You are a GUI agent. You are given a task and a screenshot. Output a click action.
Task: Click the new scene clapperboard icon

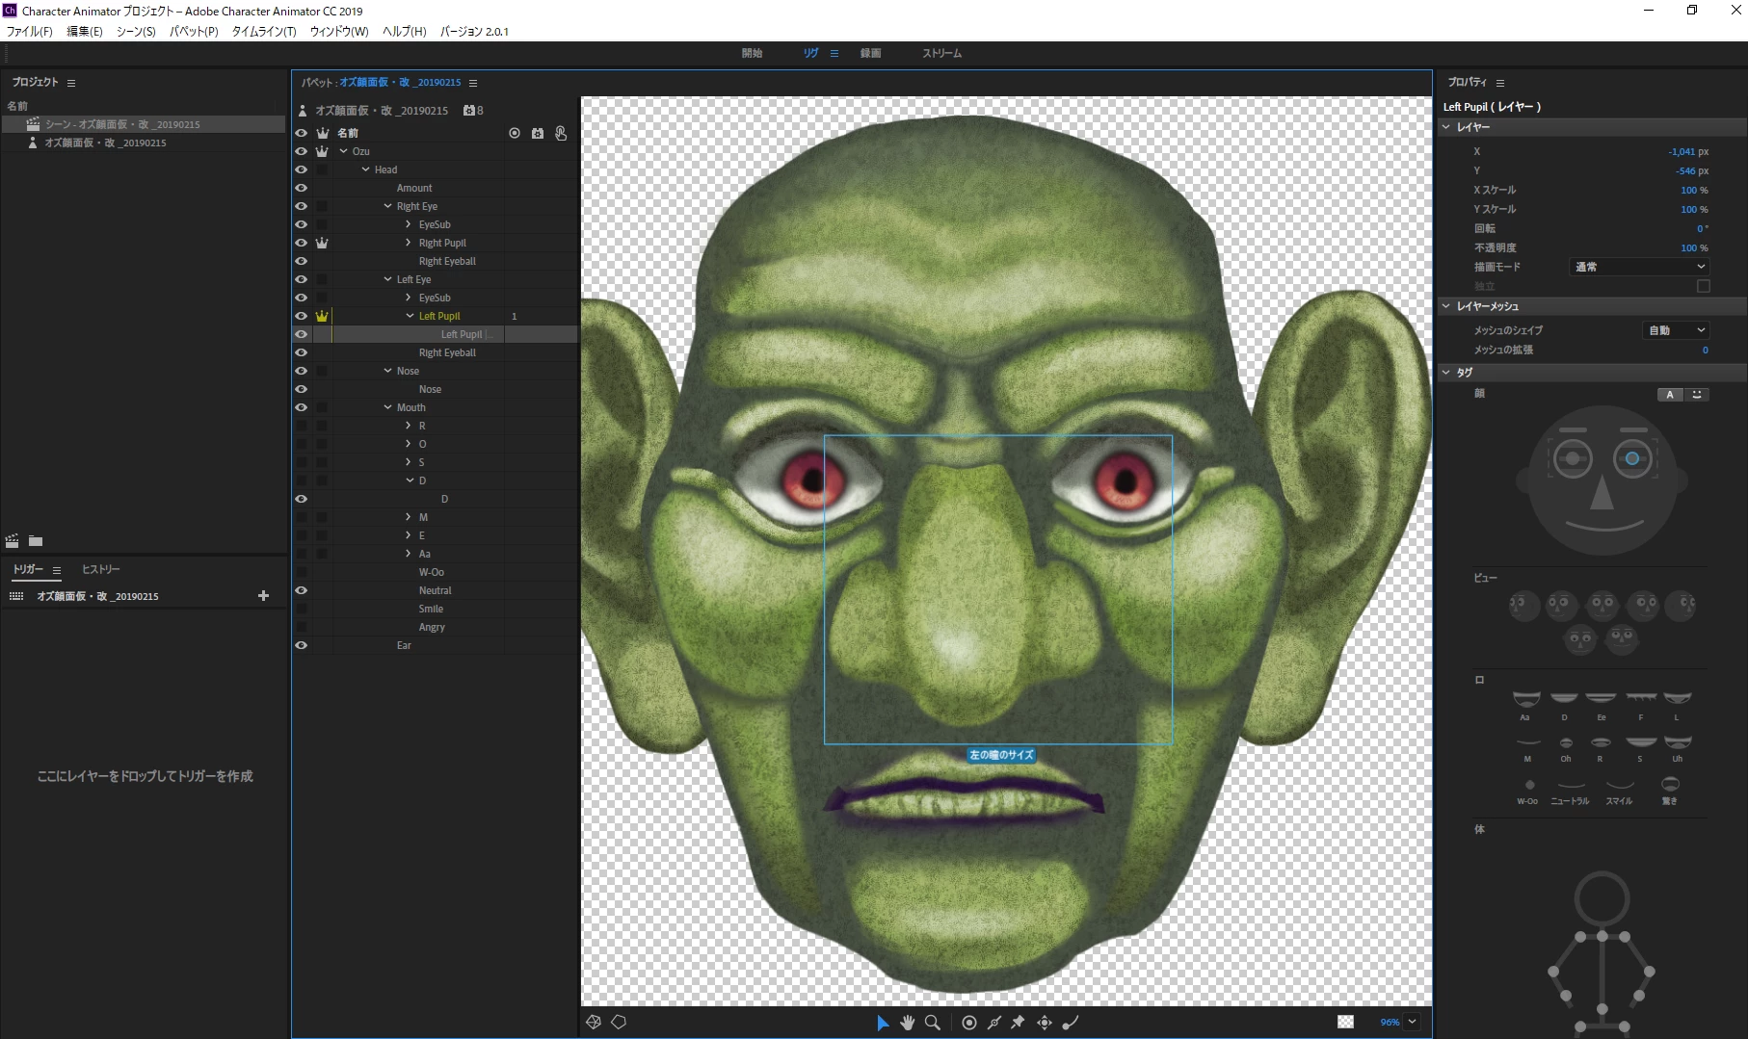point(13,541)
